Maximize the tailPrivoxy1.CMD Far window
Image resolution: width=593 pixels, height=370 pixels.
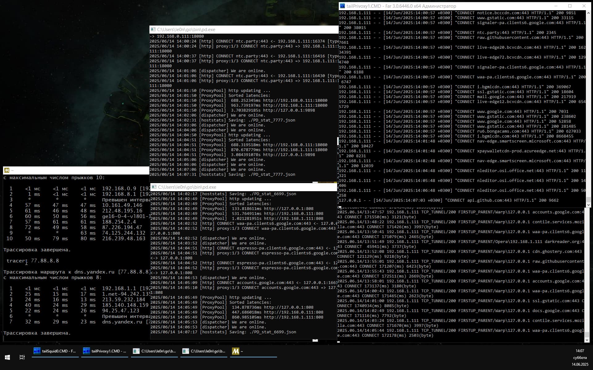pos(570,6)
